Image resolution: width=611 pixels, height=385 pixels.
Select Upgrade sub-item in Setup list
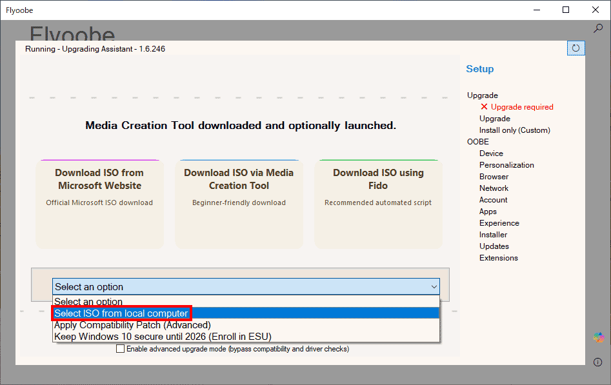pos(494,119)
